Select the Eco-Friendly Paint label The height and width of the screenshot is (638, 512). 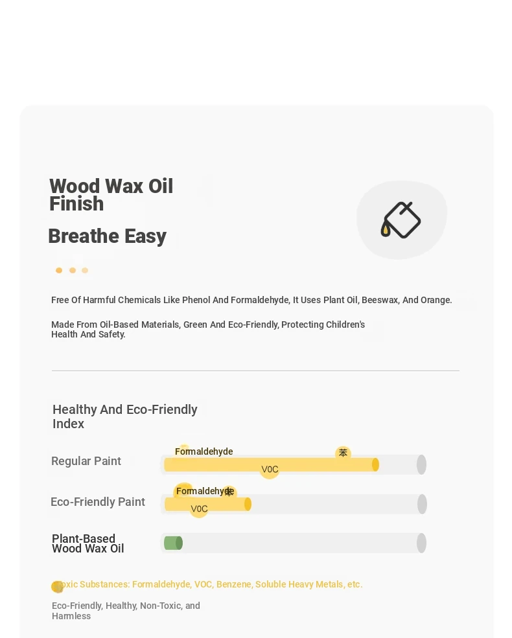point(98,502)
